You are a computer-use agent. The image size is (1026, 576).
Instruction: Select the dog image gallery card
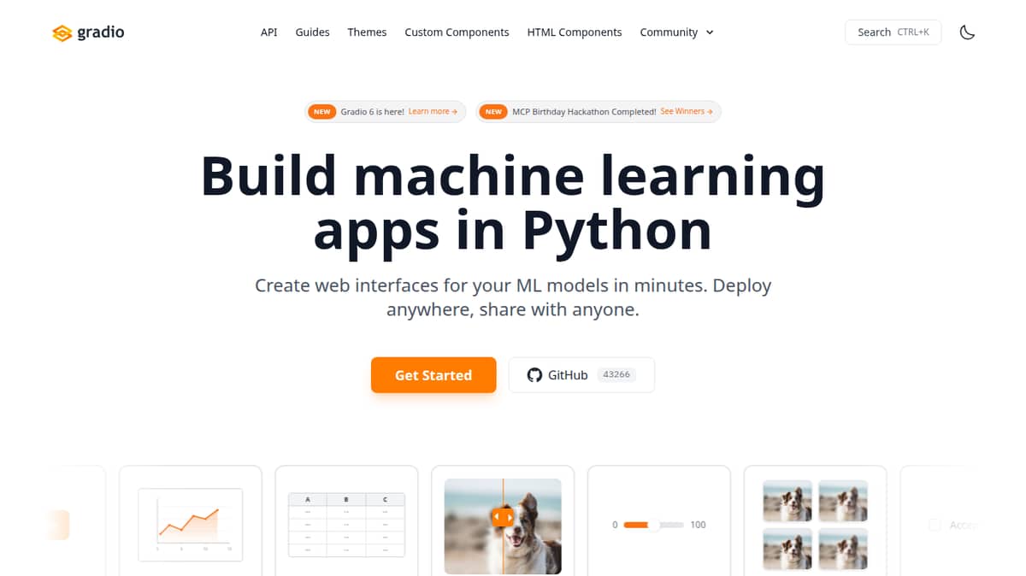(816, 520)
